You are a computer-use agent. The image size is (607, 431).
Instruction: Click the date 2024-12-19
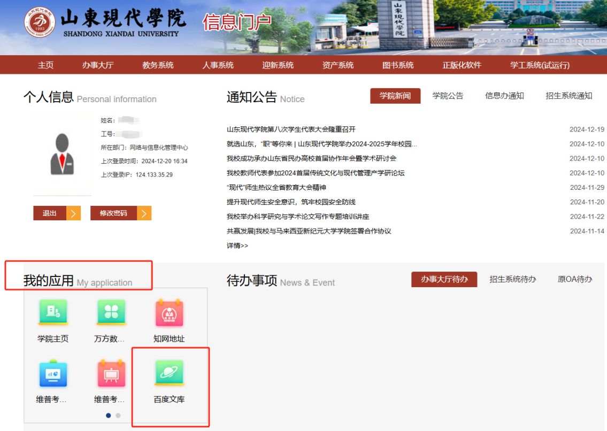pyautogui.click(x=587, y=129)
